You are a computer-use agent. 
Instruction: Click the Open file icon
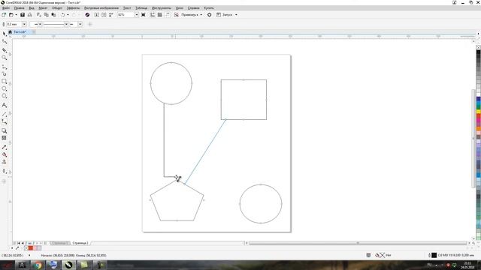pyautogui.click(x=11, y=15)
